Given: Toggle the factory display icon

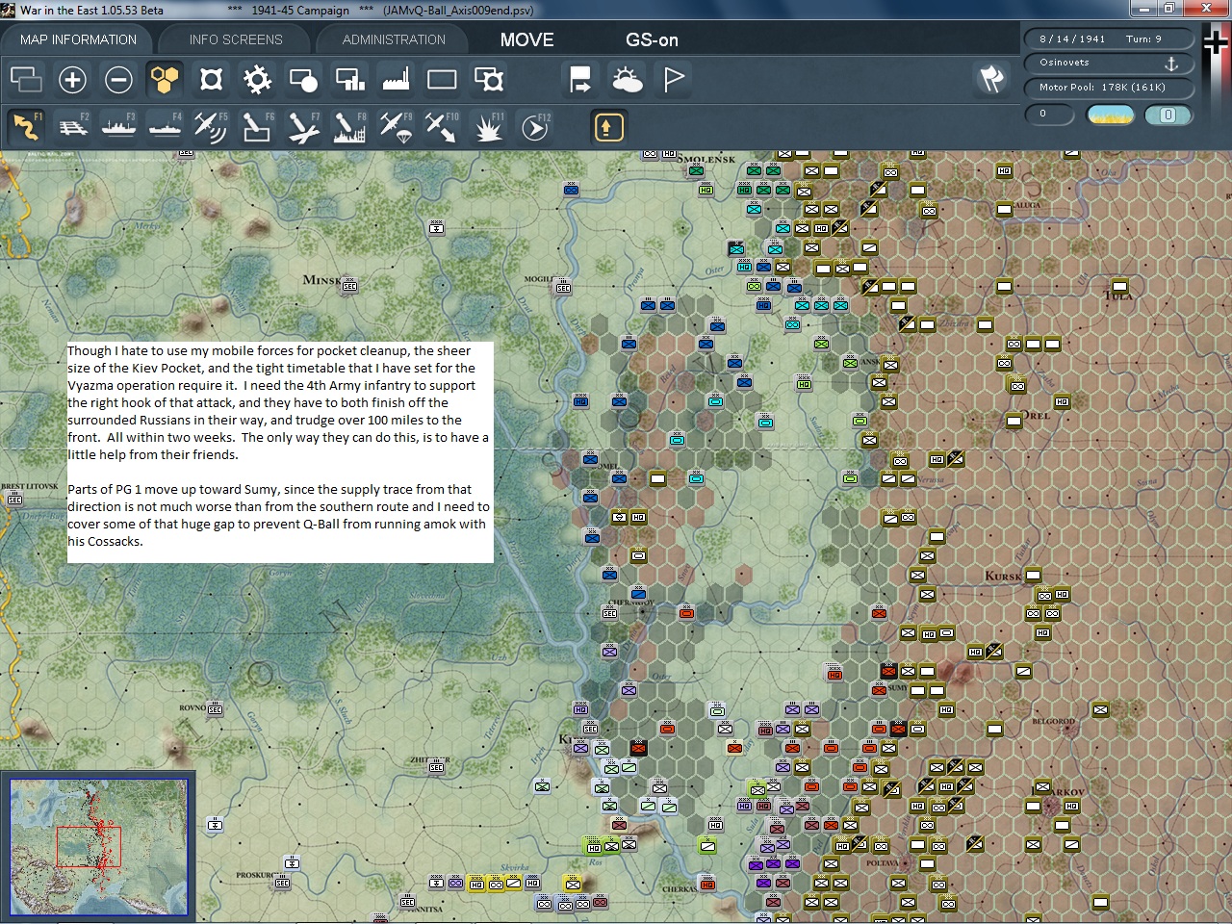Looking at the screenshot, I should (396, 79).
